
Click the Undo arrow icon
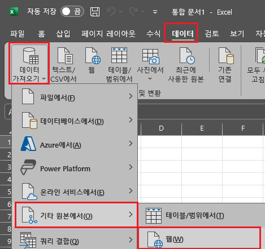click(x=111, y=12)
